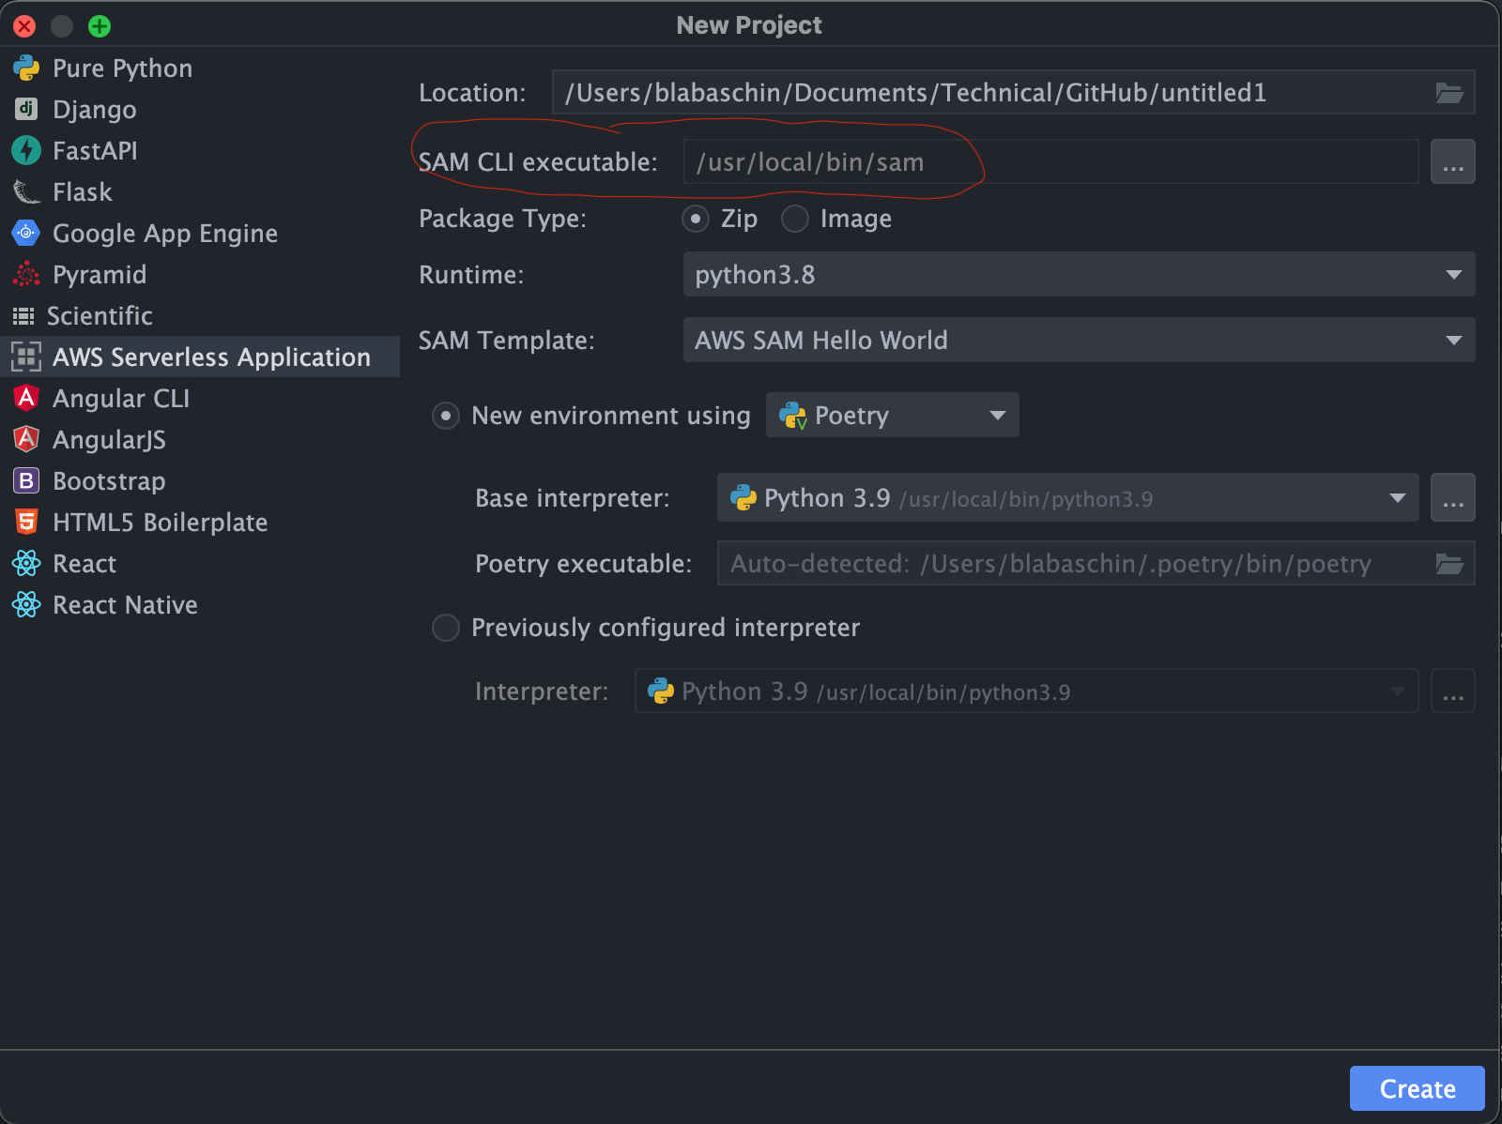The height and width of the screenshot is (1124, 1502).
Task: Open the Runtime python3.8 dropdown
Action: pos(1079,274)
